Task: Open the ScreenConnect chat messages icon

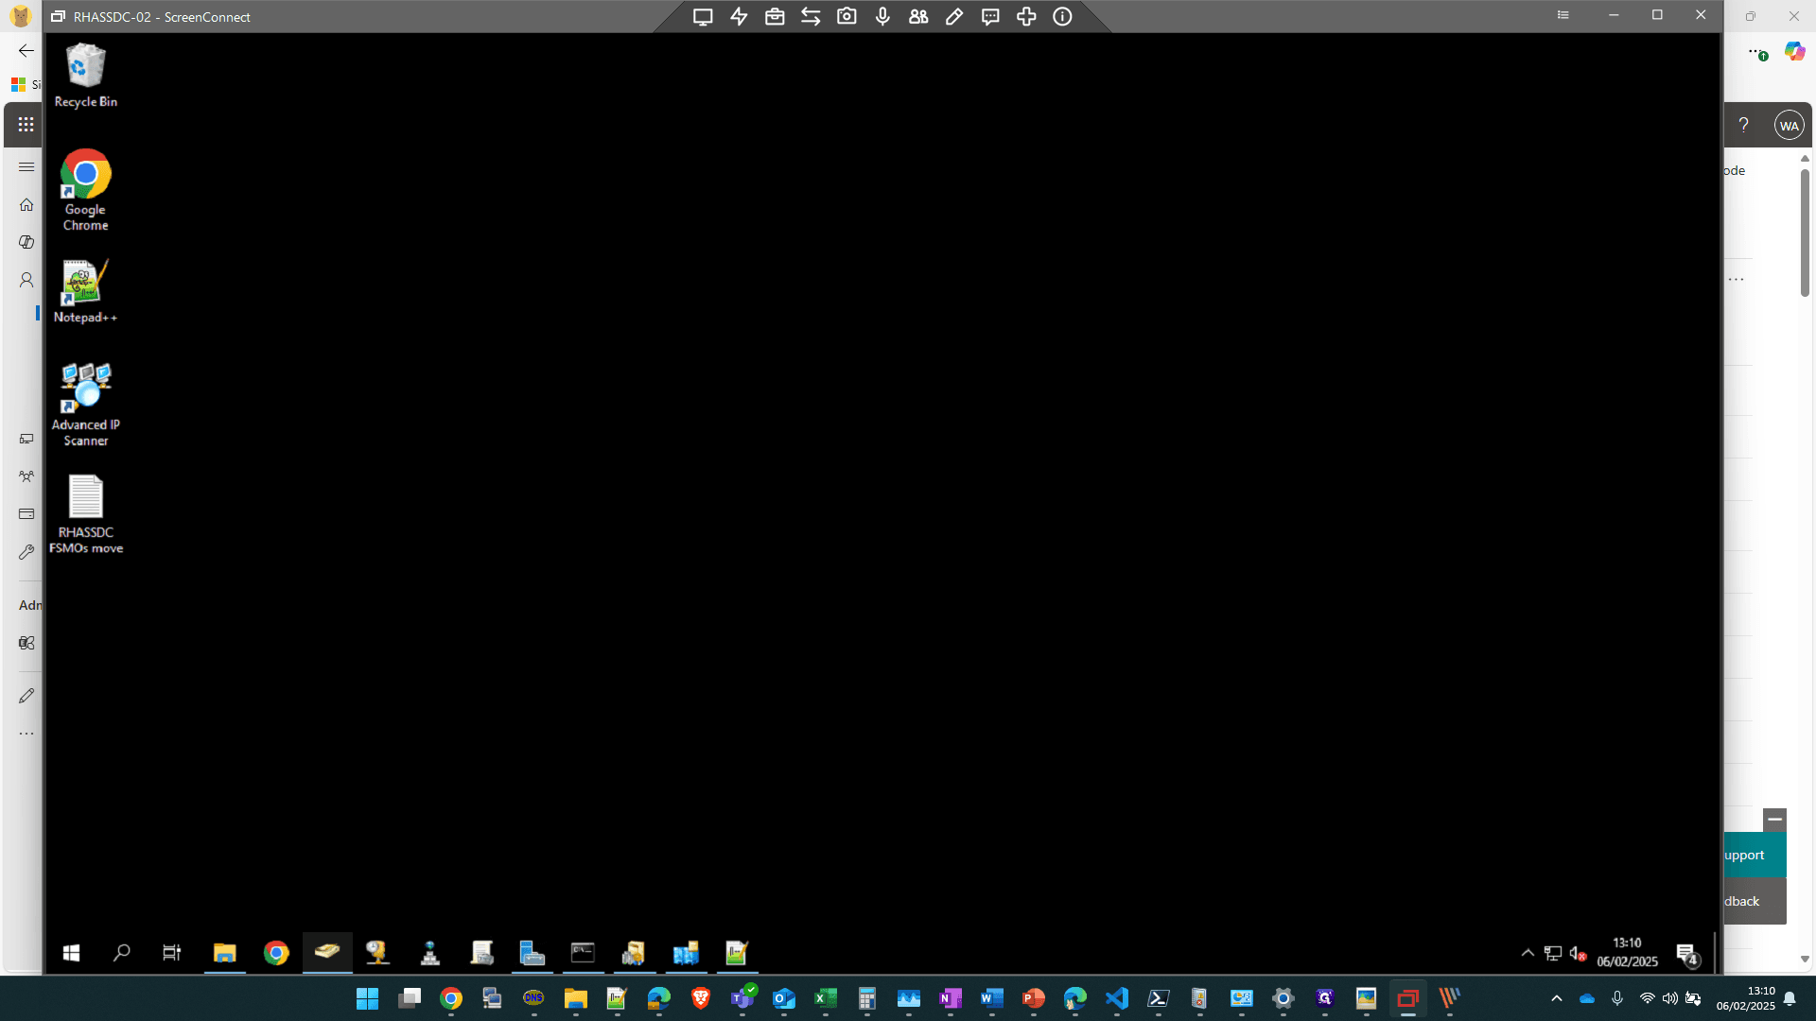Action: click(x=990, y=17)
